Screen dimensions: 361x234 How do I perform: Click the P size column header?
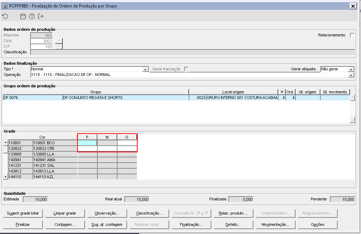pyautogui.click(x=87, y=137)
